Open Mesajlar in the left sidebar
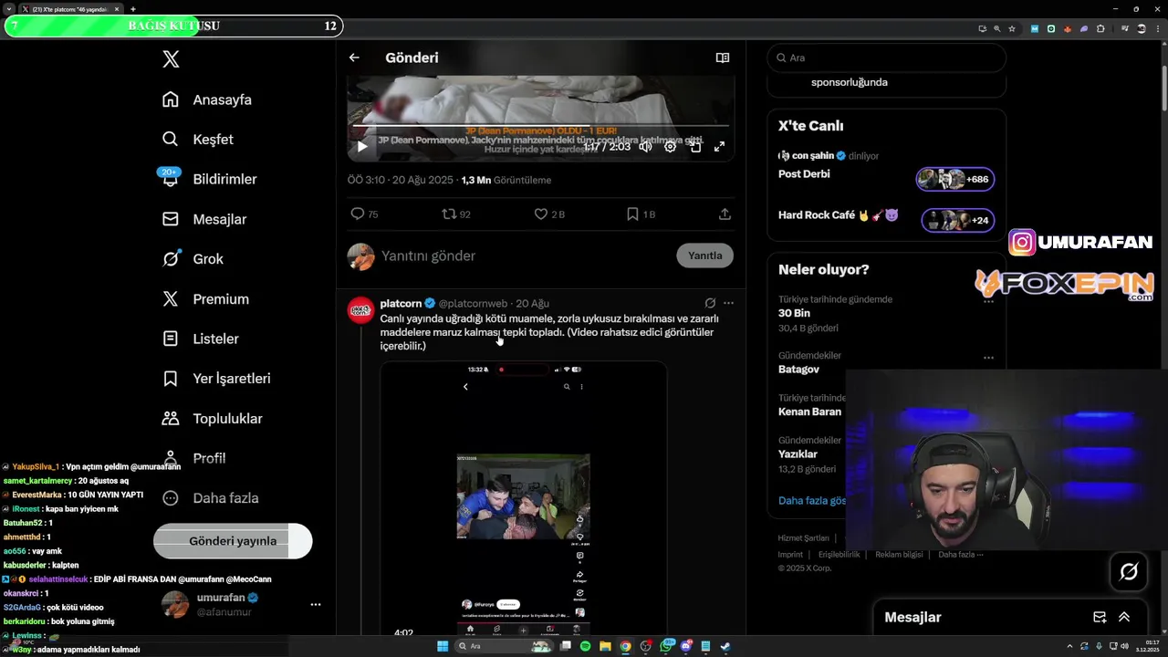The image size is (1168, 657). pyautogui.click(x=203, y=219)
